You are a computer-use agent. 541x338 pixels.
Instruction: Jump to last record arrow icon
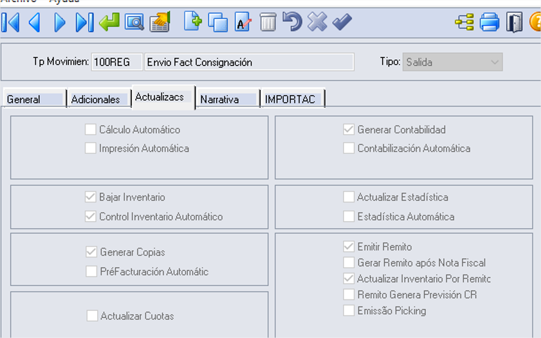pos(84,22)
